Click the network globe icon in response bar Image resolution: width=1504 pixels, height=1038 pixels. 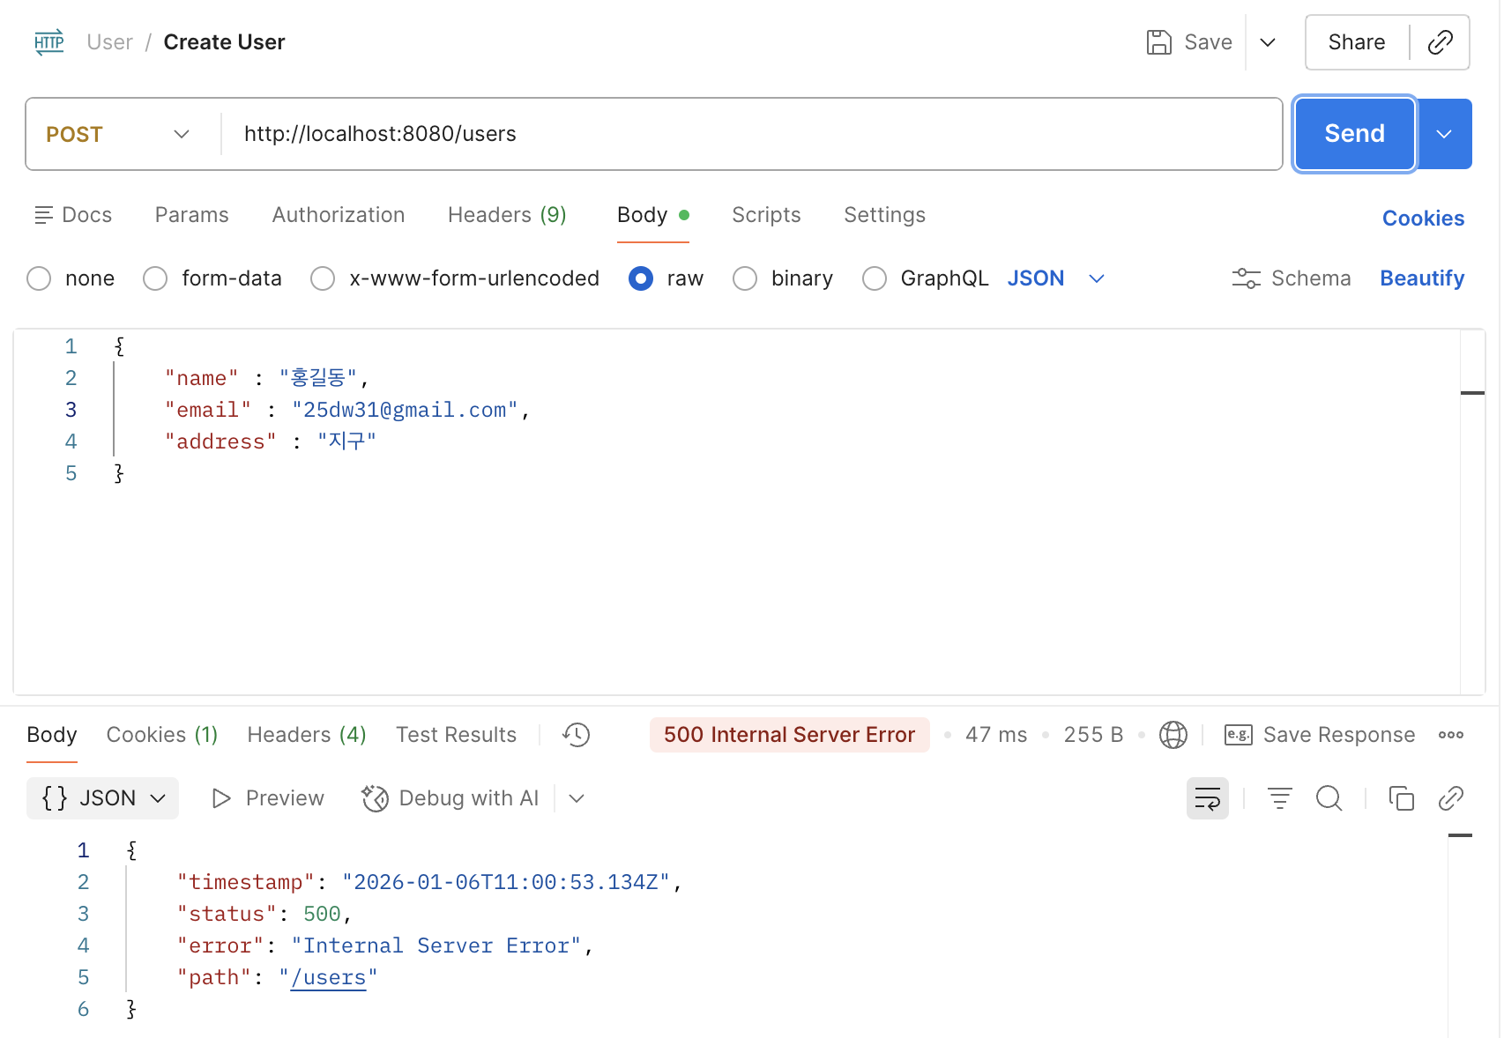(1173, 735)
